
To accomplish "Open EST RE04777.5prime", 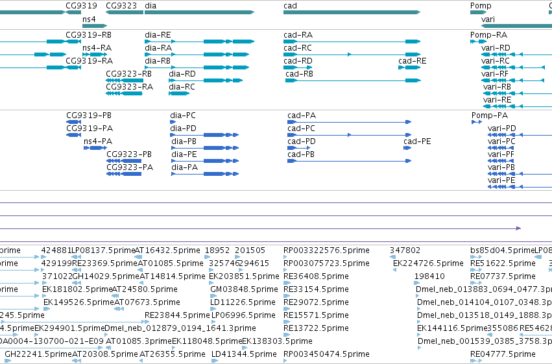I will pyautogui.click(x=503, y=354).
